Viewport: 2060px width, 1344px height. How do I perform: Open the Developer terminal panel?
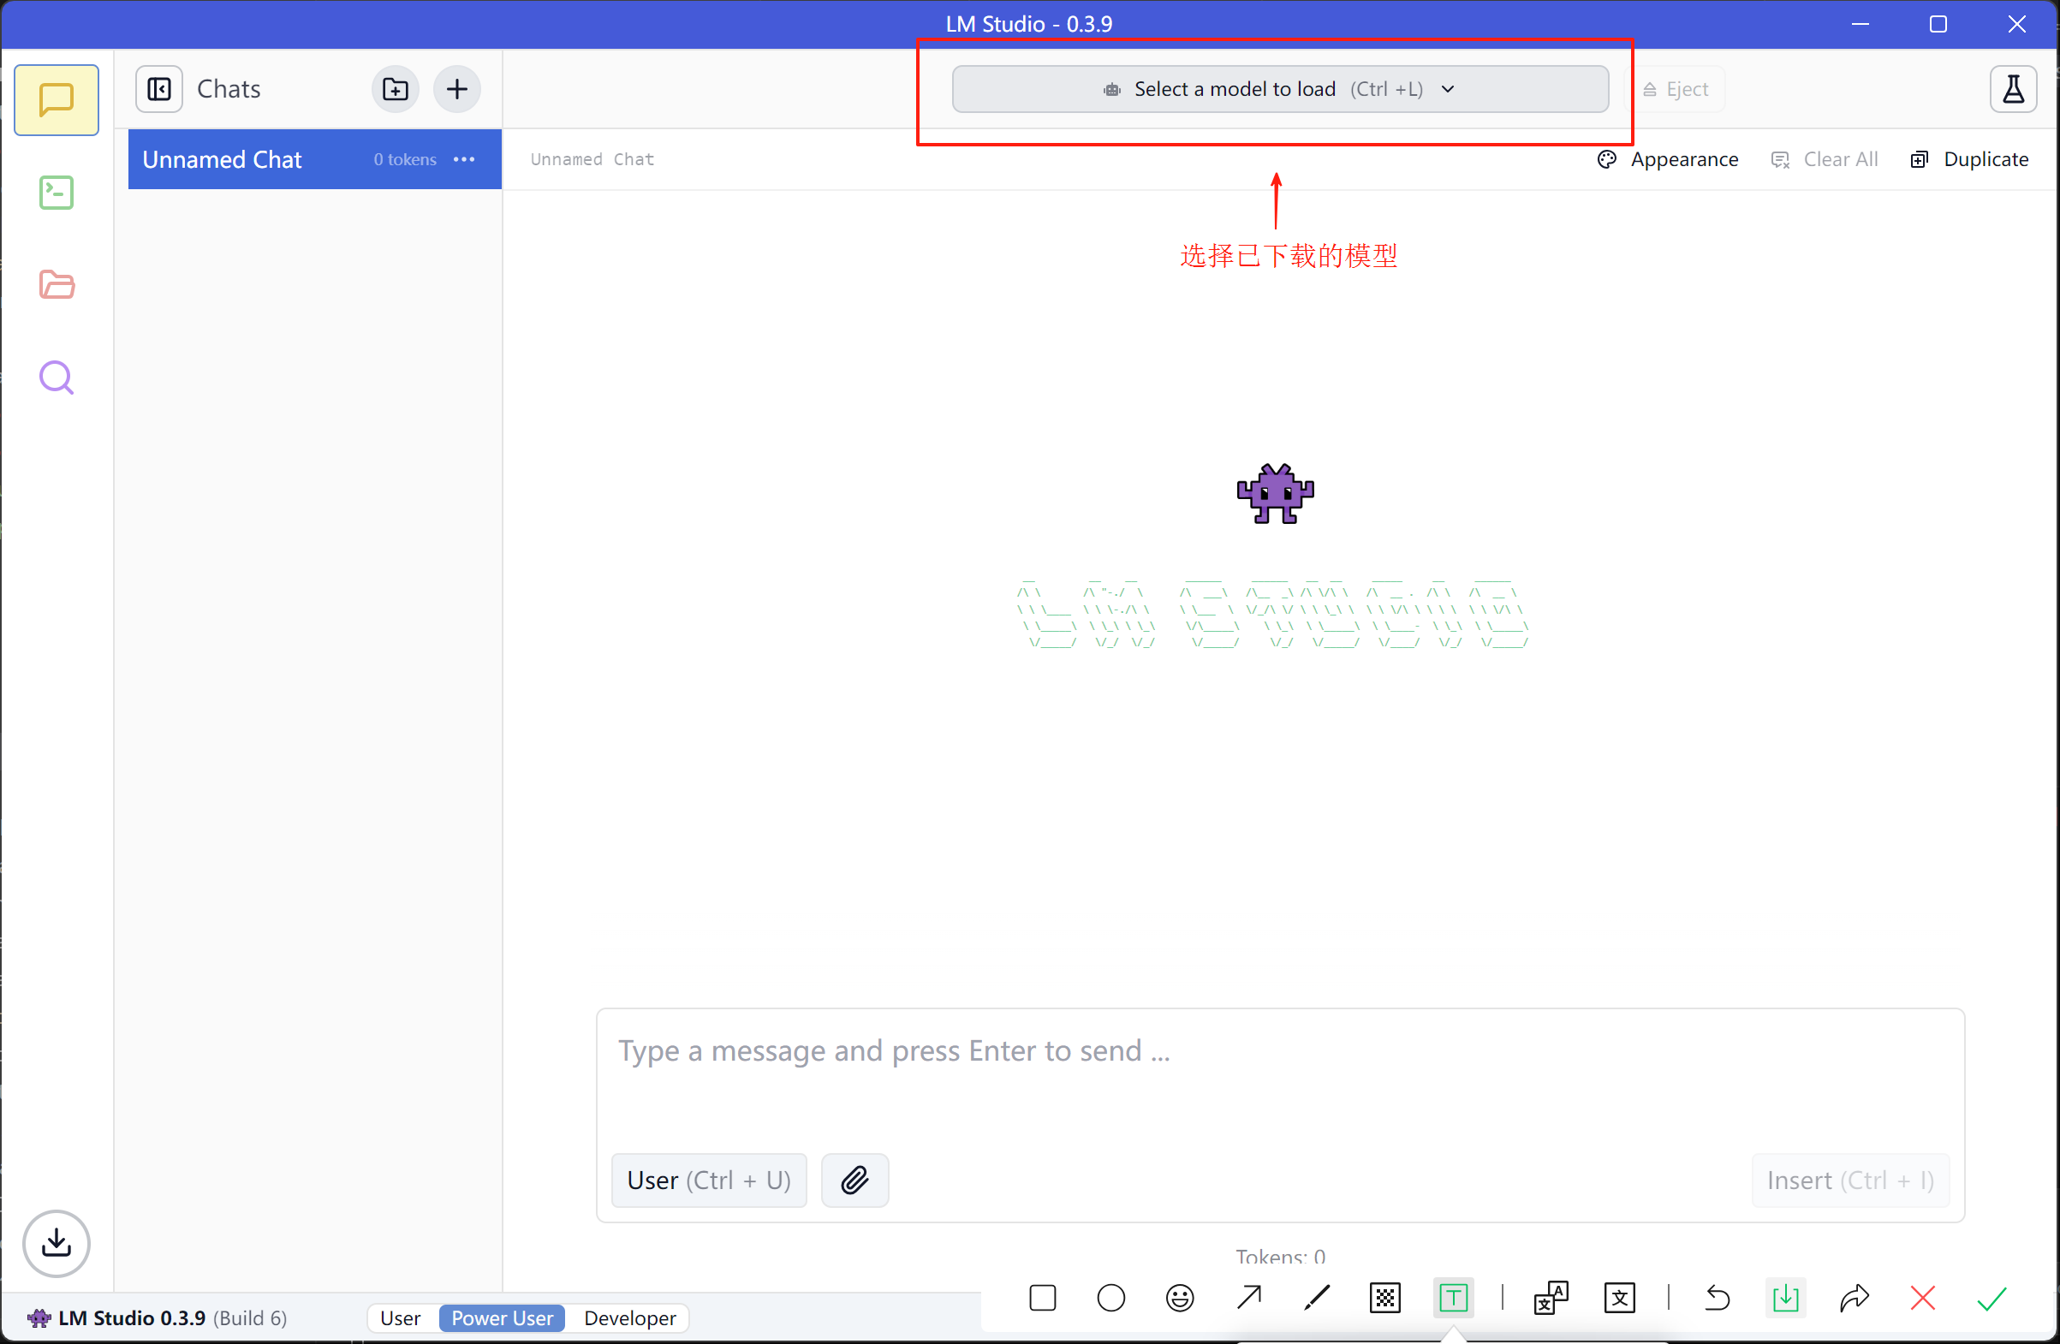56,192
